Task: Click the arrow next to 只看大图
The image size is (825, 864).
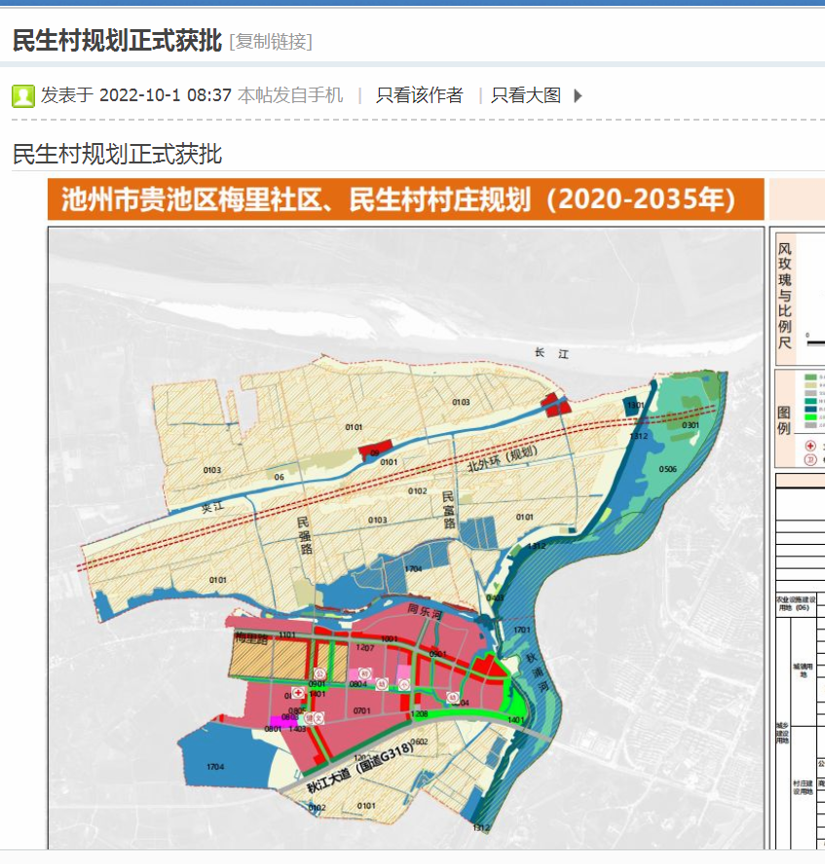Action: [578, 95]
